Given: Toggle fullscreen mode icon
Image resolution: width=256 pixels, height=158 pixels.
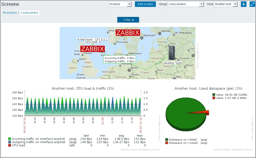Looking at the screenshot, I should (252, 4).
